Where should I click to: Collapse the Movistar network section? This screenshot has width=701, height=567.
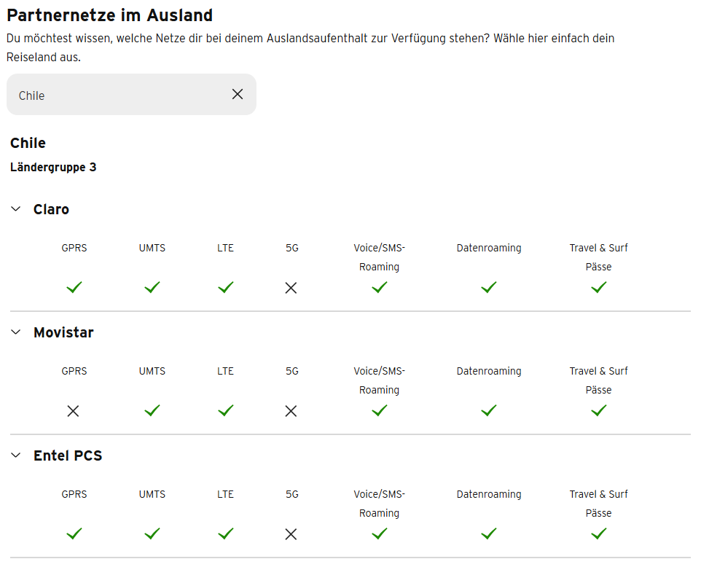point(16,332)
